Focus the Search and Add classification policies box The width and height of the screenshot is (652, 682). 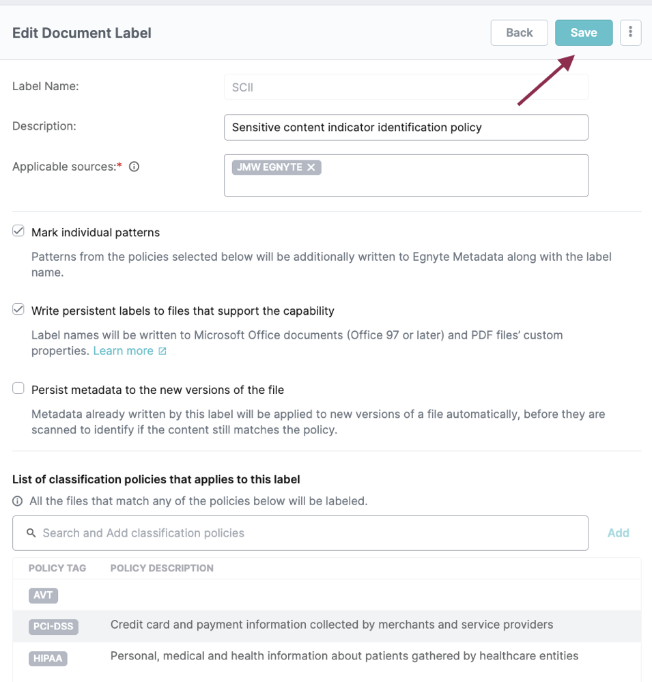[x=307, y=533]
